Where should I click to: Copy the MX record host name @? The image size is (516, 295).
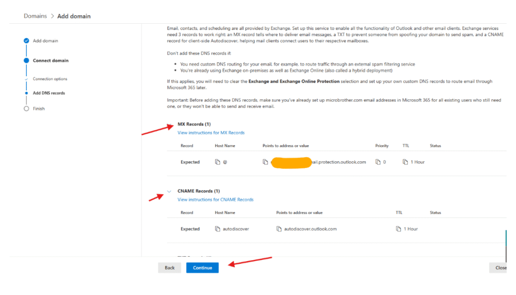[218, 162]
